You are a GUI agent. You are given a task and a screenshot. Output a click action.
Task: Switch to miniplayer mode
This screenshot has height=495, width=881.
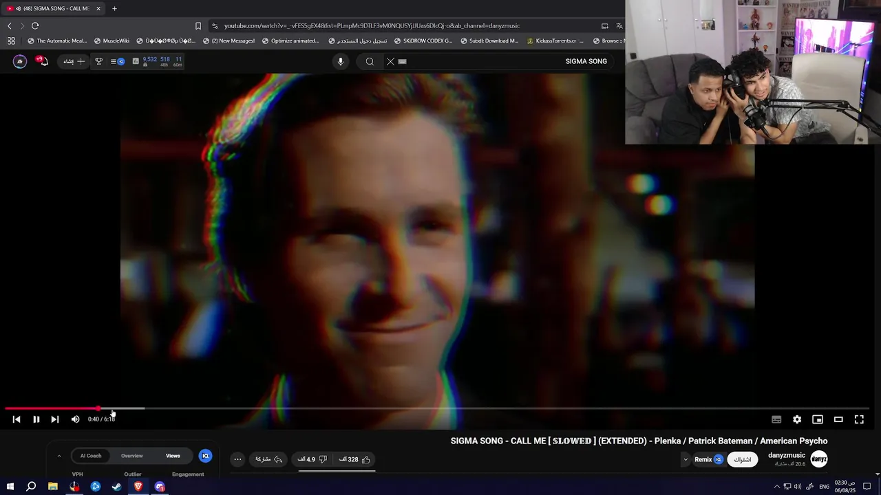(x=818, y=419)
